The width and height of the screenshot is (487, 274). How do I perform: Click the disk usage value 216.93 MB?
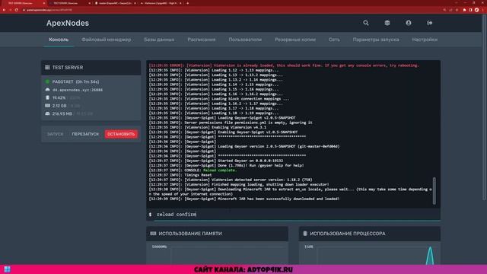click(62, 113)
